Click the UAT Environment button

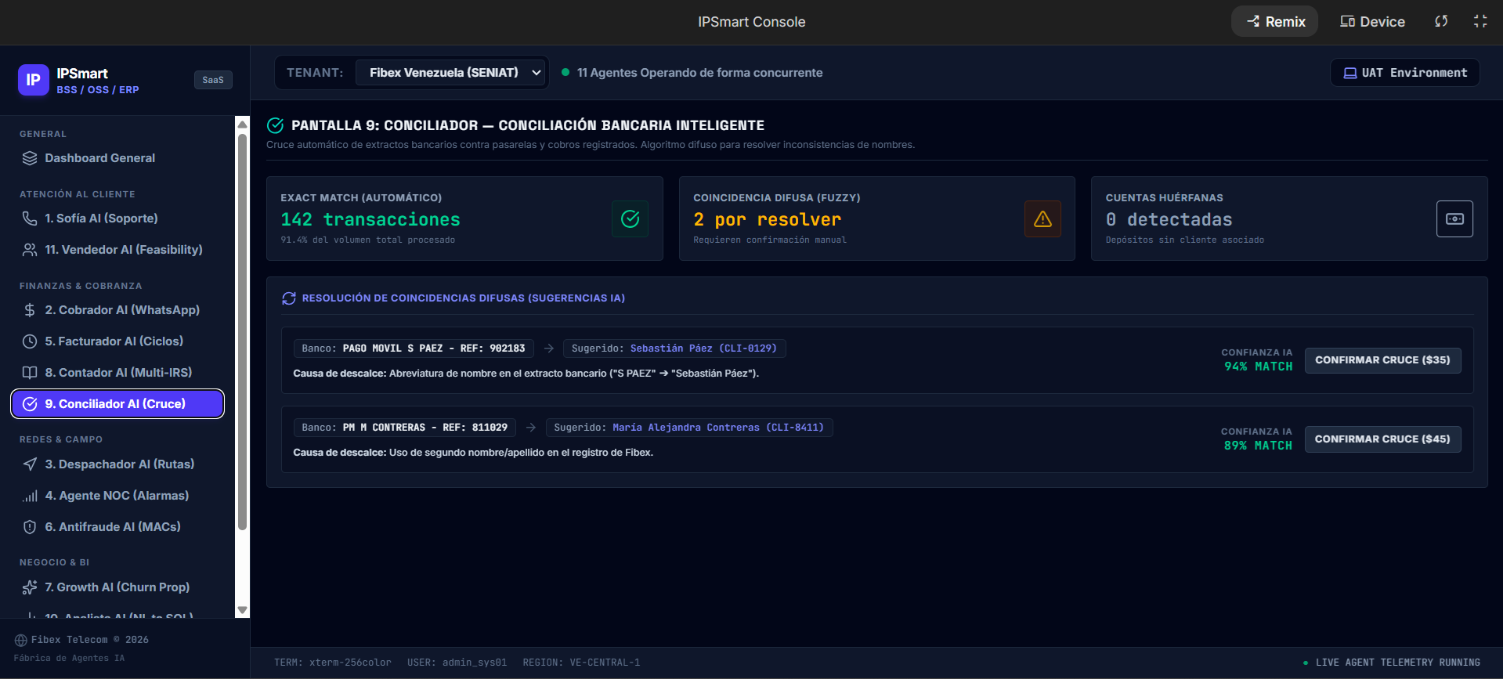click(x=1405, y=73)
